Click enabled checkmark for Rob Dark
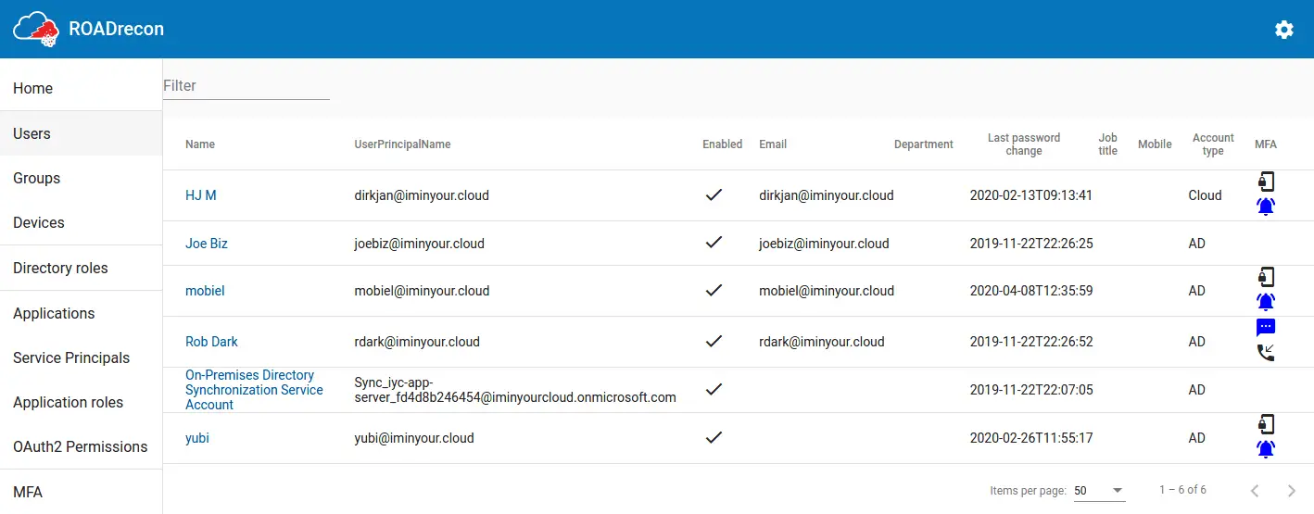The height and width of the screenshot is (514, 1314). [714, 341]
